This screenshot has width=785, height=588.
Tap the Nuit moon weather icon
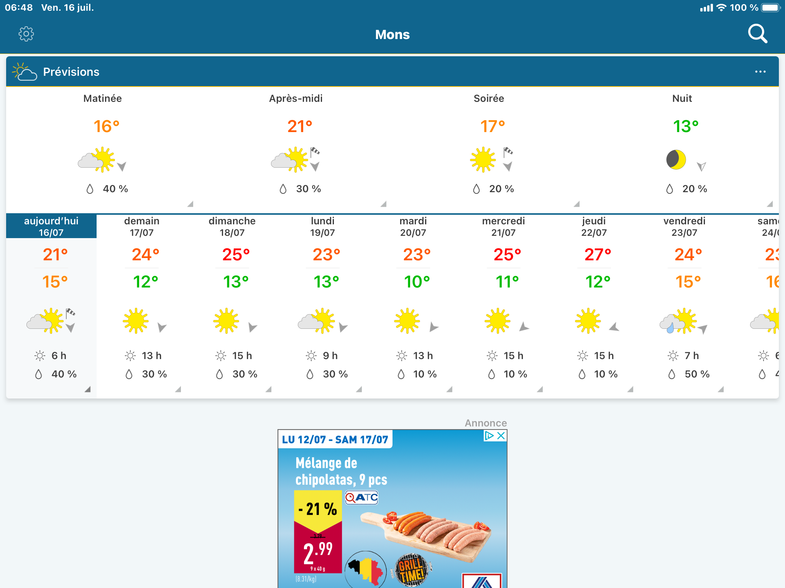coord(676,160)
